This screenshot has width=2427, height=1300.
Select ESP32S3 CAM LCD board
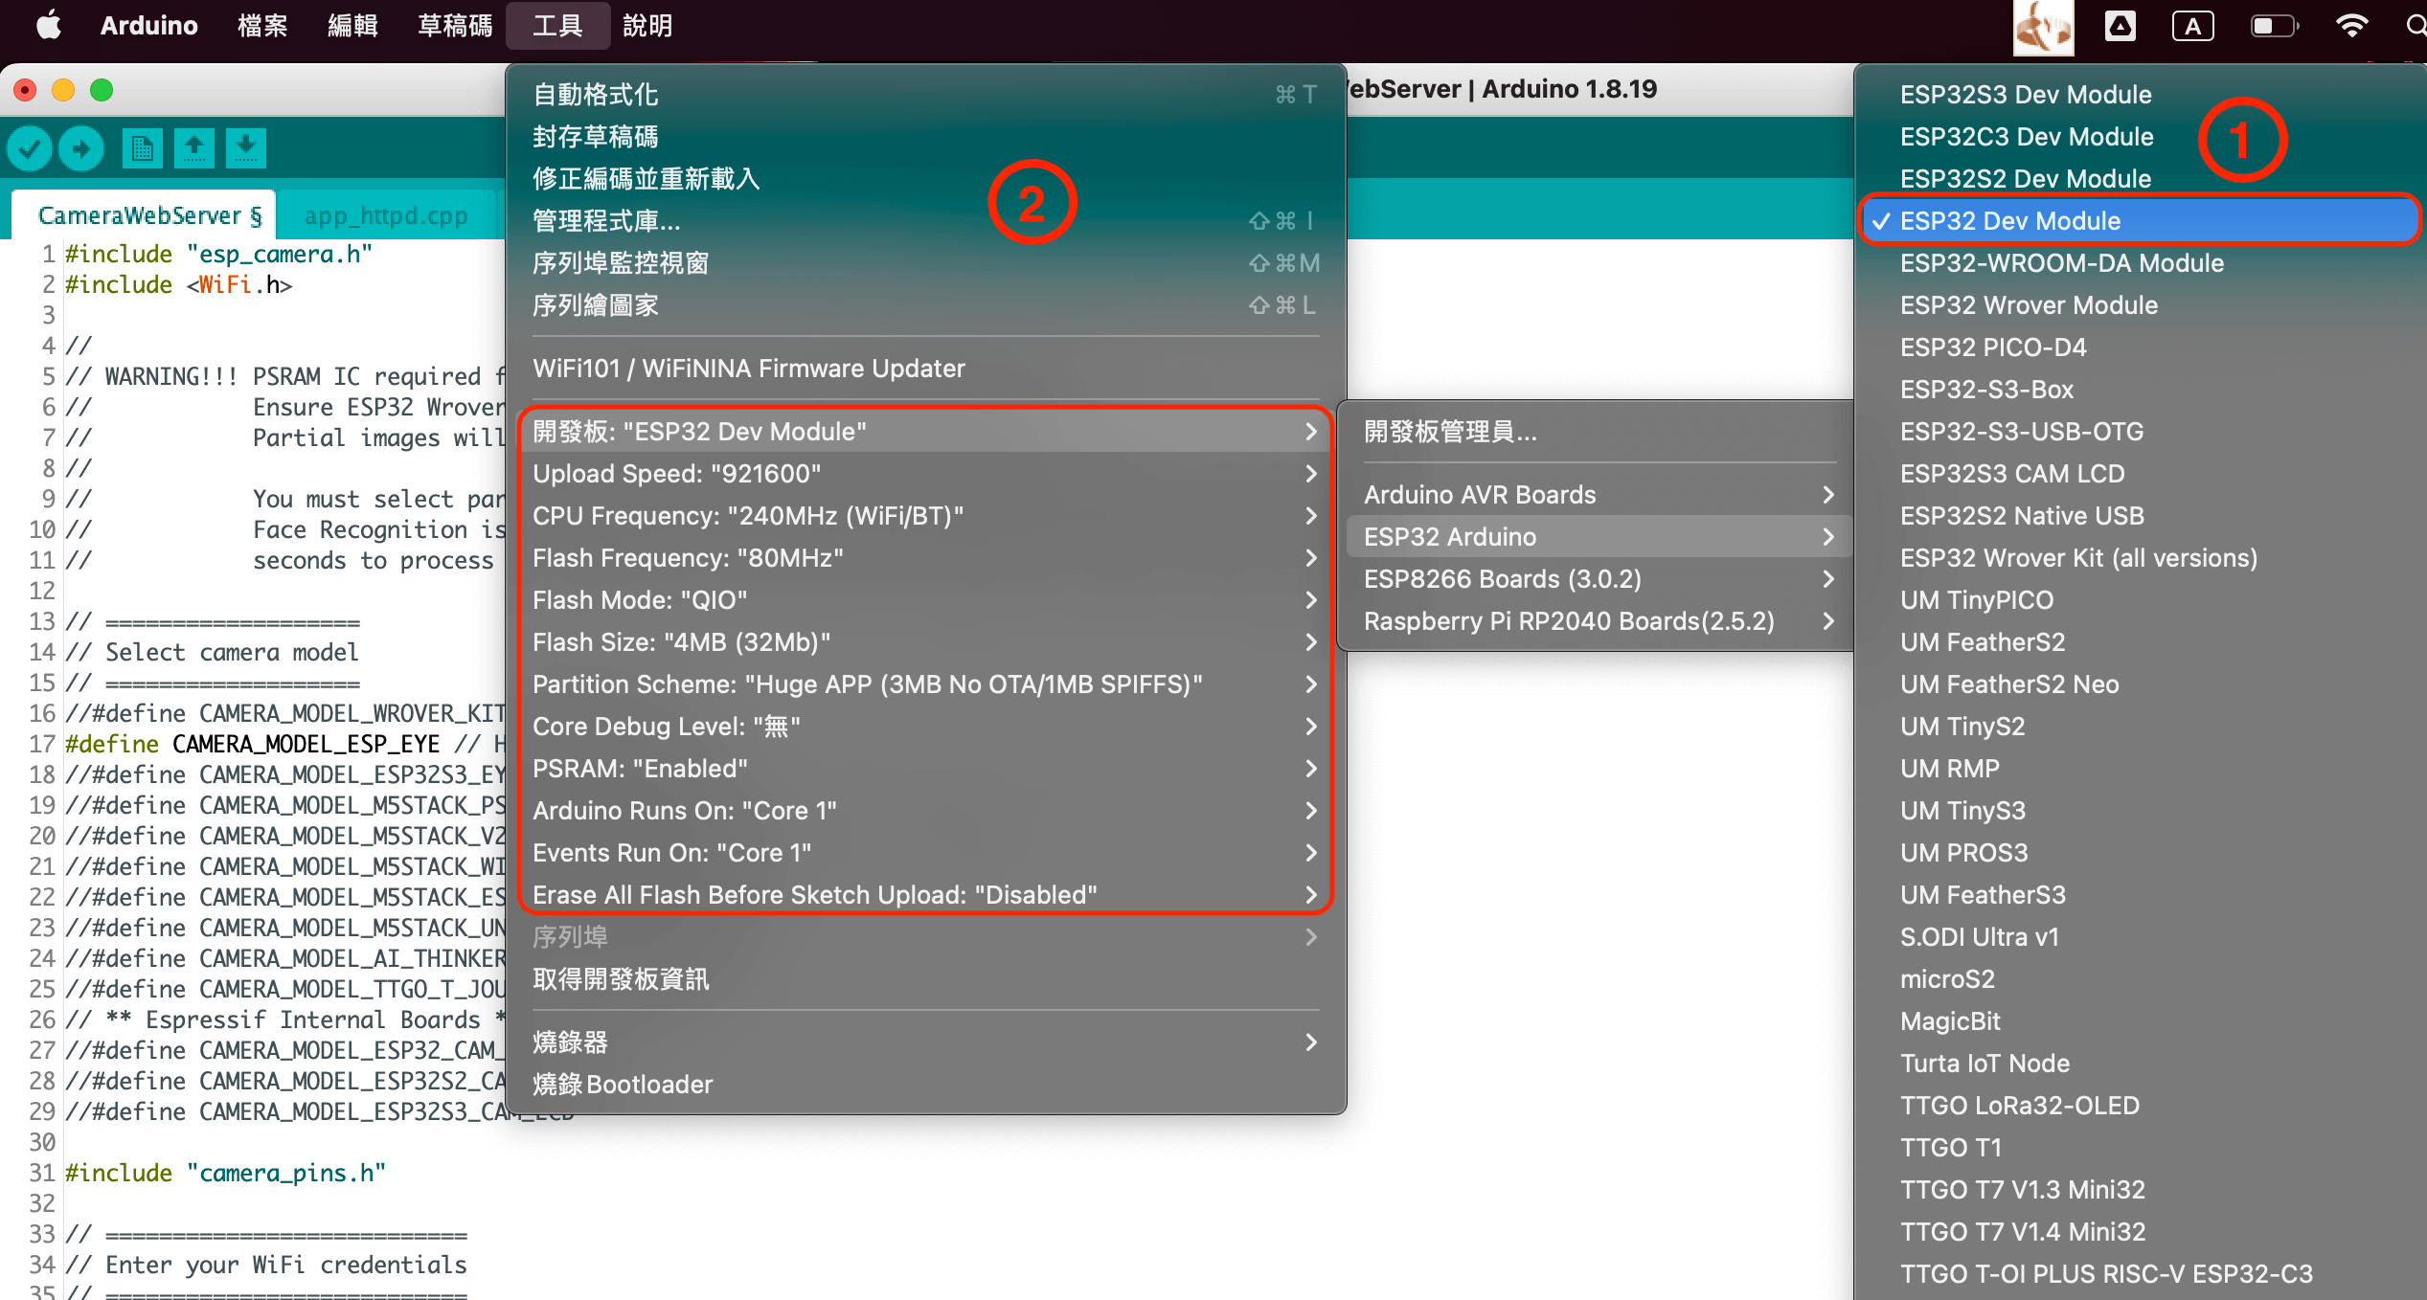(2139, 474)
